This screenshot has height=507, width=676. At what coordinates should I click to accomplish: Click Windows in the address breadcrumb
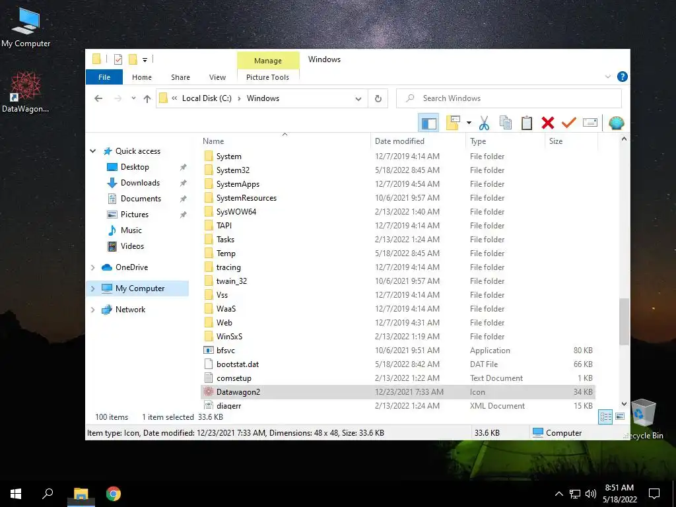coord(263,98)
